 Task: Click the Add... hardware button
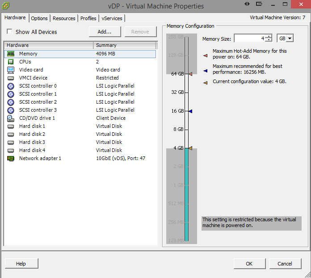click(105, 32)
